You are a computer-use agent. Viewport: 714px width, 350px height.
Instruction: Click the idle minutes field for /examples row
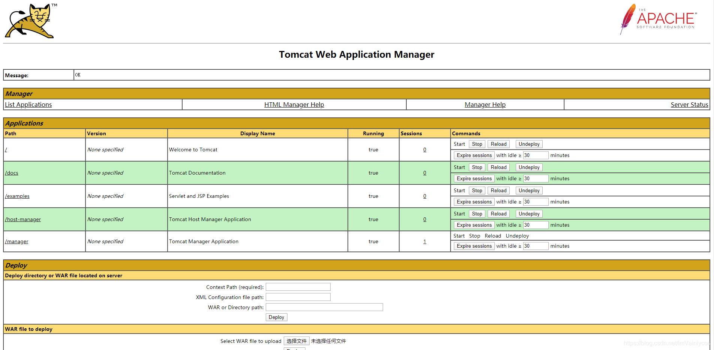coord(536,202)
